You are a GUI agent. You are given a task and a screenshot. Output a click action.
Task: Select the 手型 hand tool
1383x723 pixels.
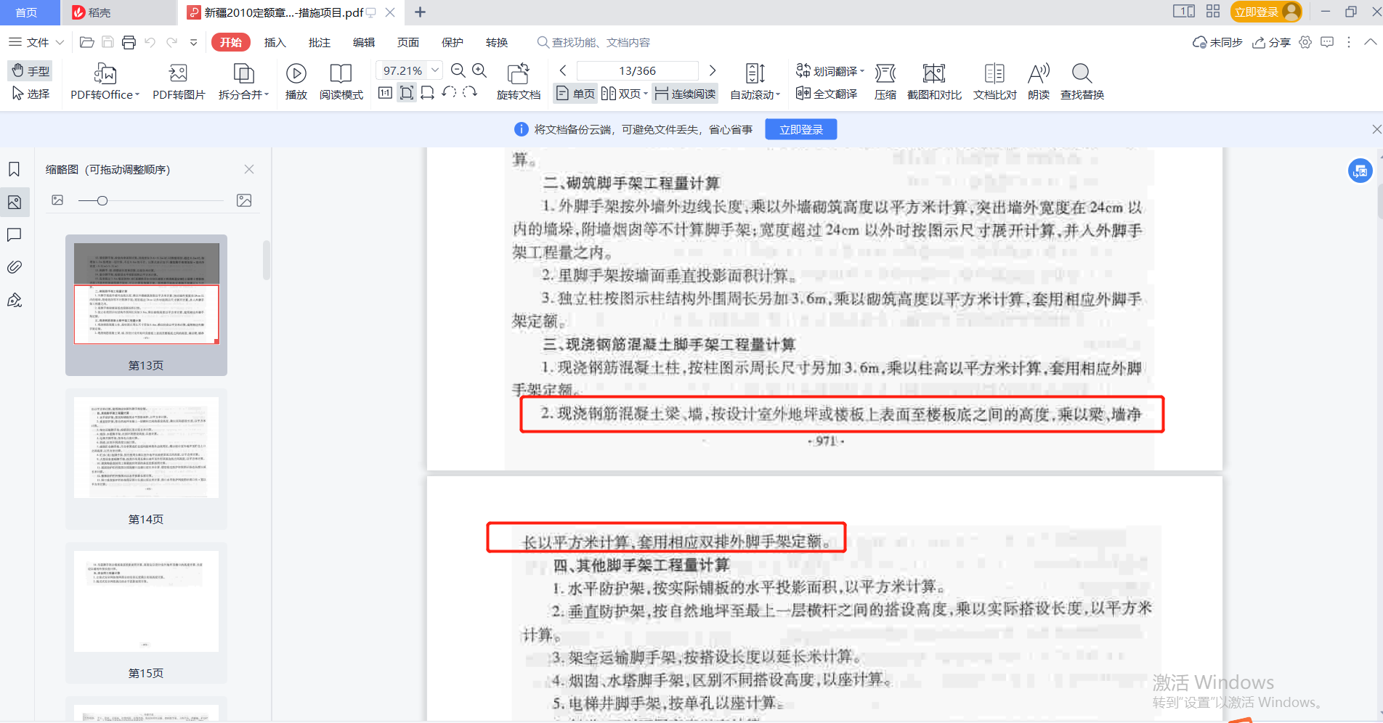pyautogui.click(x=31, y=70)
